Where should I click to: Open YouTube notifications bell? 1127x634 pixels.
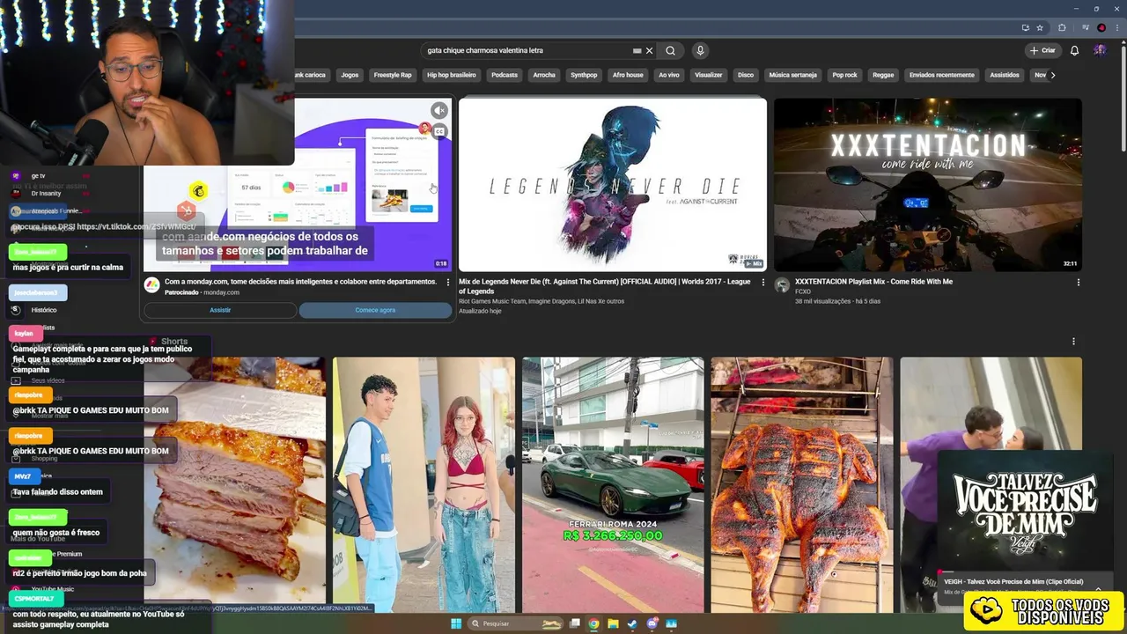[1074, 50]
